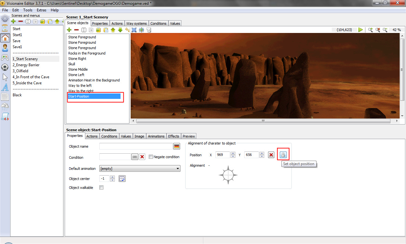Run the game with green play button

click(x=361, y=30)
